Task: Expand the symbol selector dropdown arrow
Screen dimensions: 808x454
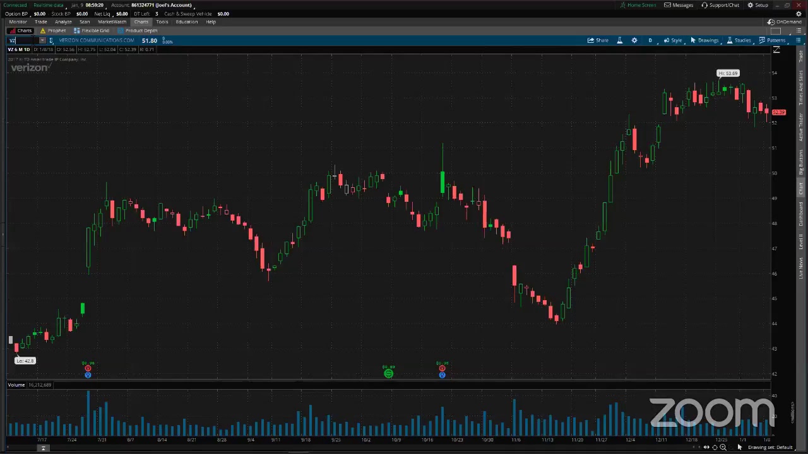Action: click(42, 40)
